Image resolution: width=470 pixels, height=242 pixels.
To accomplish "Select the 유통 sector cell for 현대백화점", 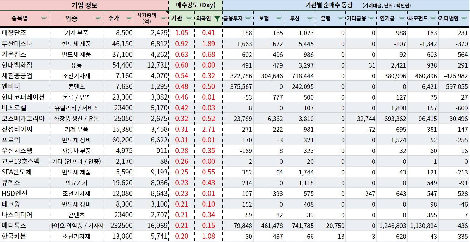I will [76, 65].
